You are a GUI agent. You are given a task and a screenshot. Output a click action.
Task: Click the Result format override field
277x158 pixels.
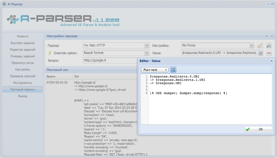(114, 53)
